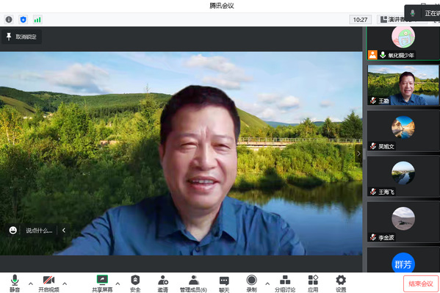Click the 说点什么 chat input field
Screen dimensions: 440x293
39,231
